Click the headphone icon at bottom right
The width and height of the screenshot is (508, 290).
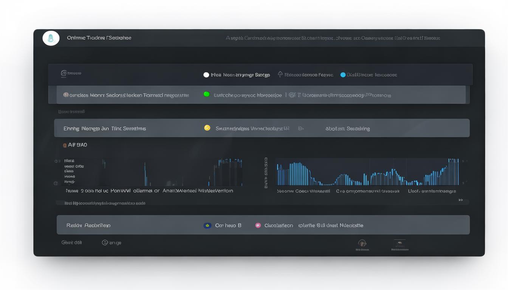tap(362, 244)
